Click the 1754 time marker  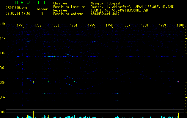tap(74, 25)
